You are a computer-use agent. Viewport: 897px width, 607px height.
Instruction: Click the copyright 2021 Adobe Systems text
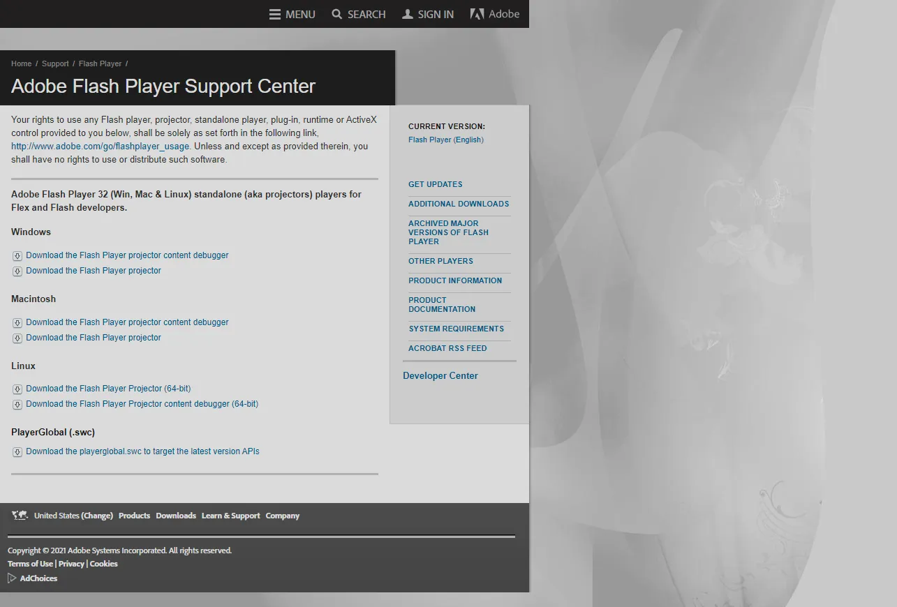coord(119,550)
